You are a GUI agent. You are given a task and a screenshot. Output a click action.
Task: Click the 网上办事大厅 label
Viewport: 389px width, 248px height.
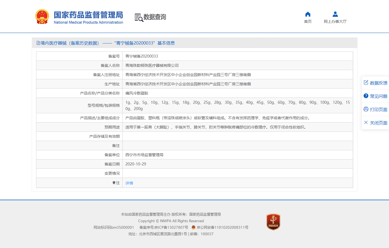pos(335,21)
